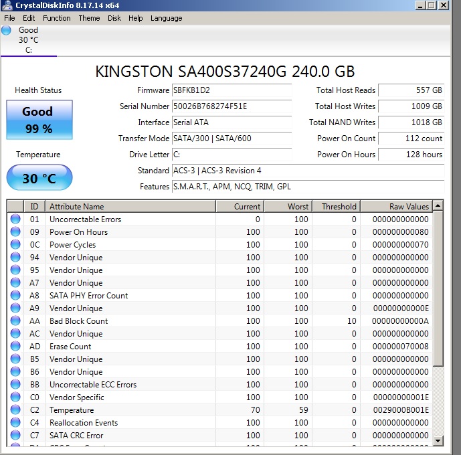This screenshot has height=455, width=461.
Task: Click the Transfer Mode field
Action: [x=232, y=138]
